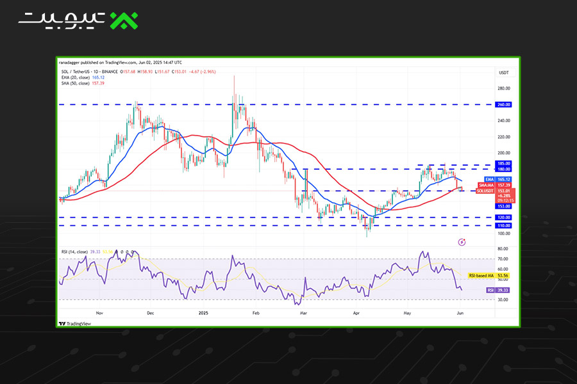Select the blue 153.00 price level label
The height and width of the screenshot is (384, 577).
click(504, 207)
